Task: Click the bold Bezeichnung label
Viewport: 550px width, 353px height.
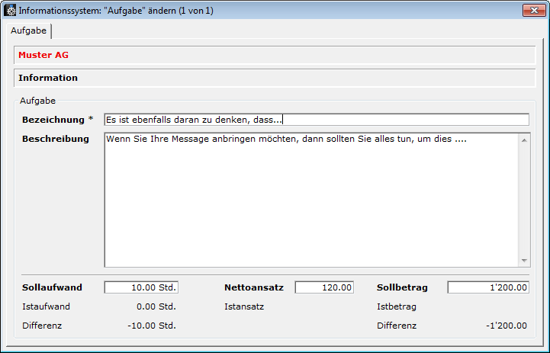Action: [54, 120]
